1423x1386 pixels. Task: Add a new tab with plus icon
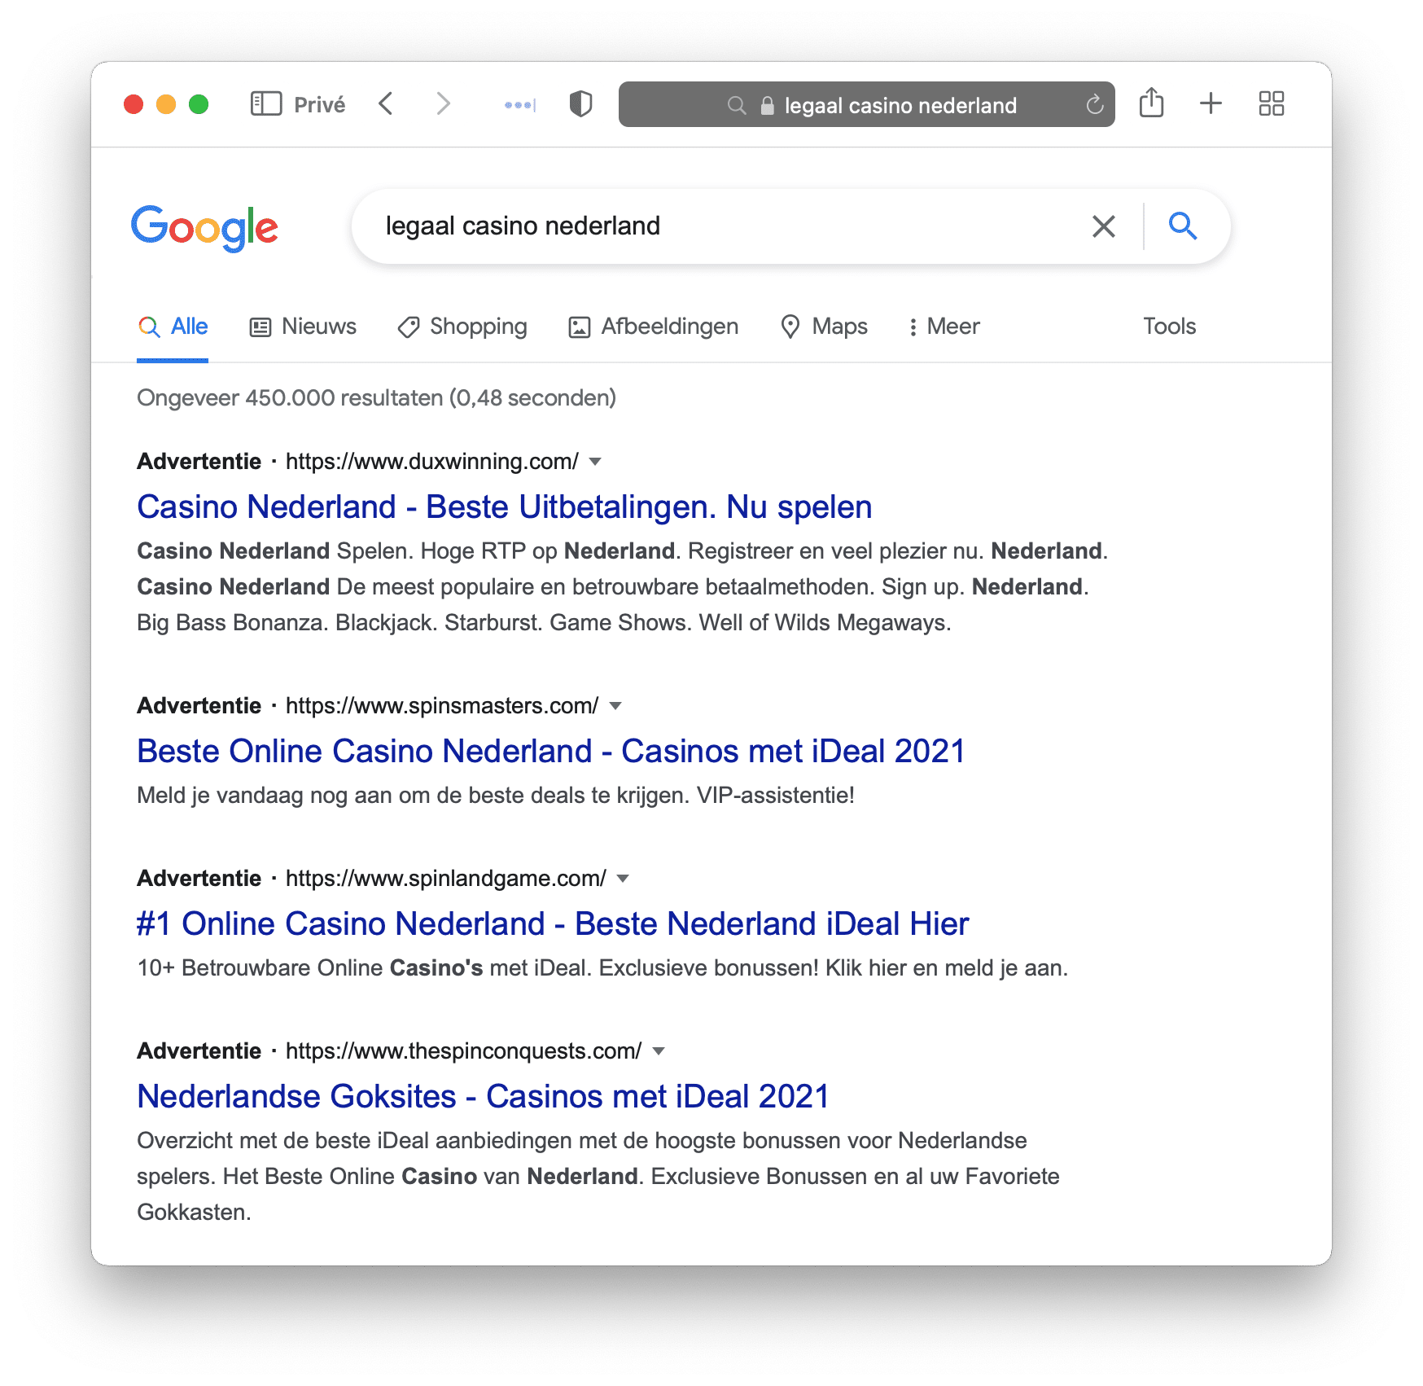[x=1211, y=103]
